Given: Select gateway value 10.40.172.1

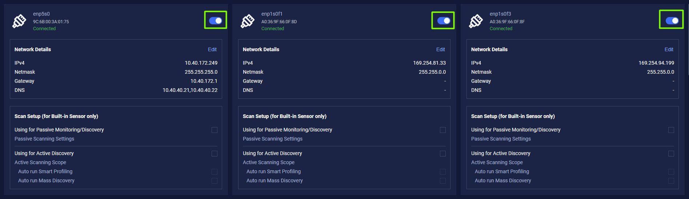Looking at the screenshot, I should tap(204, 81).
